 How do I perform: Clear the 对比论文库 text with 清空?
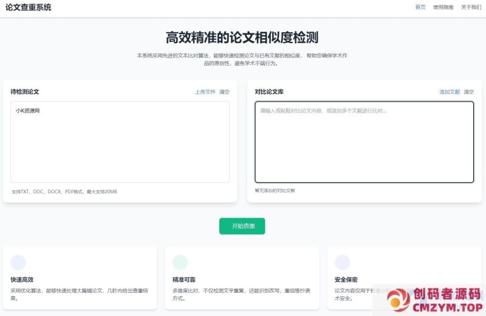click(x=468, y=92)
